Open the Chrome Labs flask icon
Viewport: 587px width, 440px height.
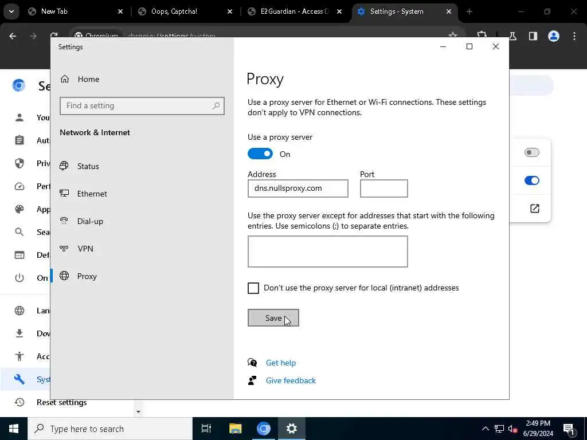point(513,36)
